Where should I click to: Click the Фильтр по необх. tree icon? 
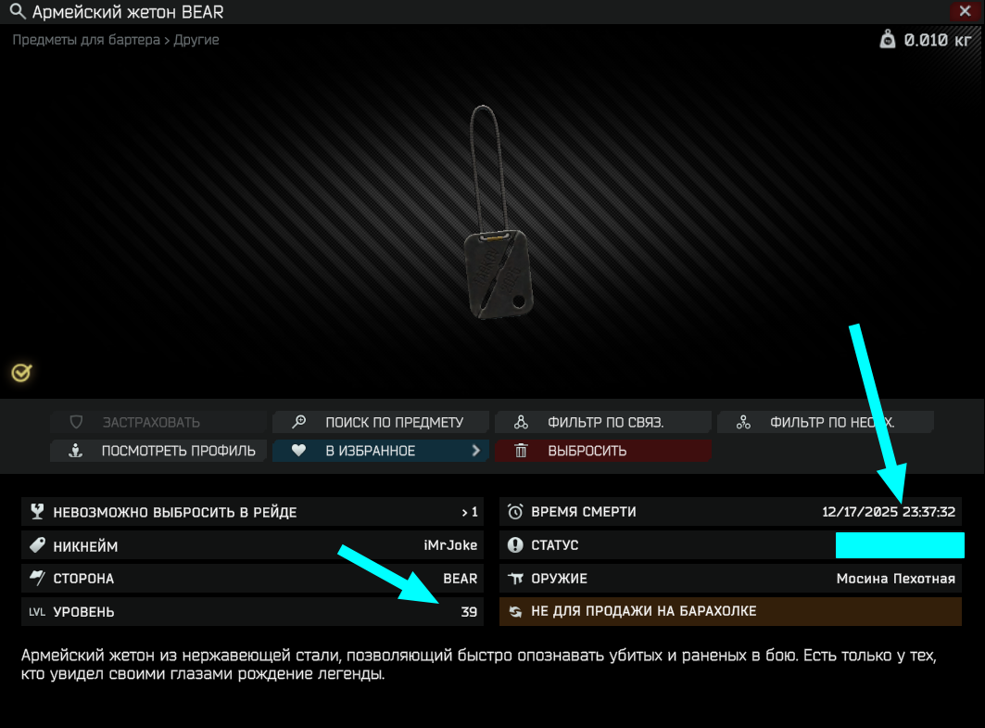(743, 422)
